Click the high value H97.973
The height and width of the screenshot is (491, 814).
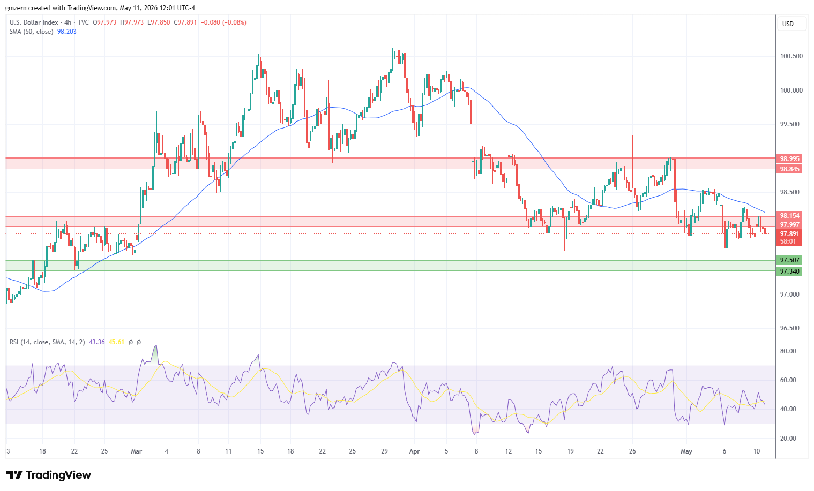click(132, 22)
